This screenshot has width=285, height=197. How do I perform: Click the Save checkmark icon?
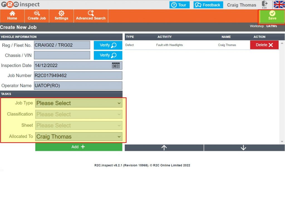tap(272, 16)
